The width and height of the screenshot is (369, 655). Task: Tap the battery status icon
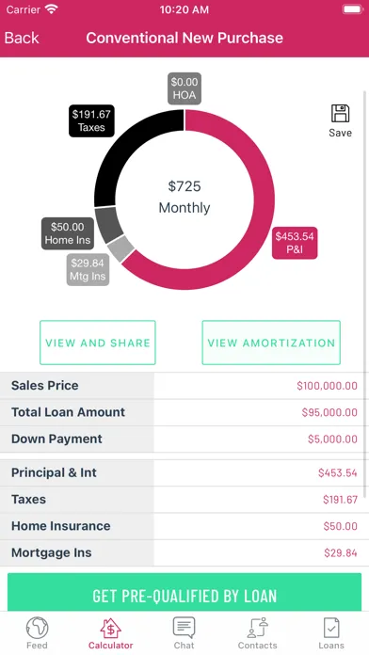[352, 9]
